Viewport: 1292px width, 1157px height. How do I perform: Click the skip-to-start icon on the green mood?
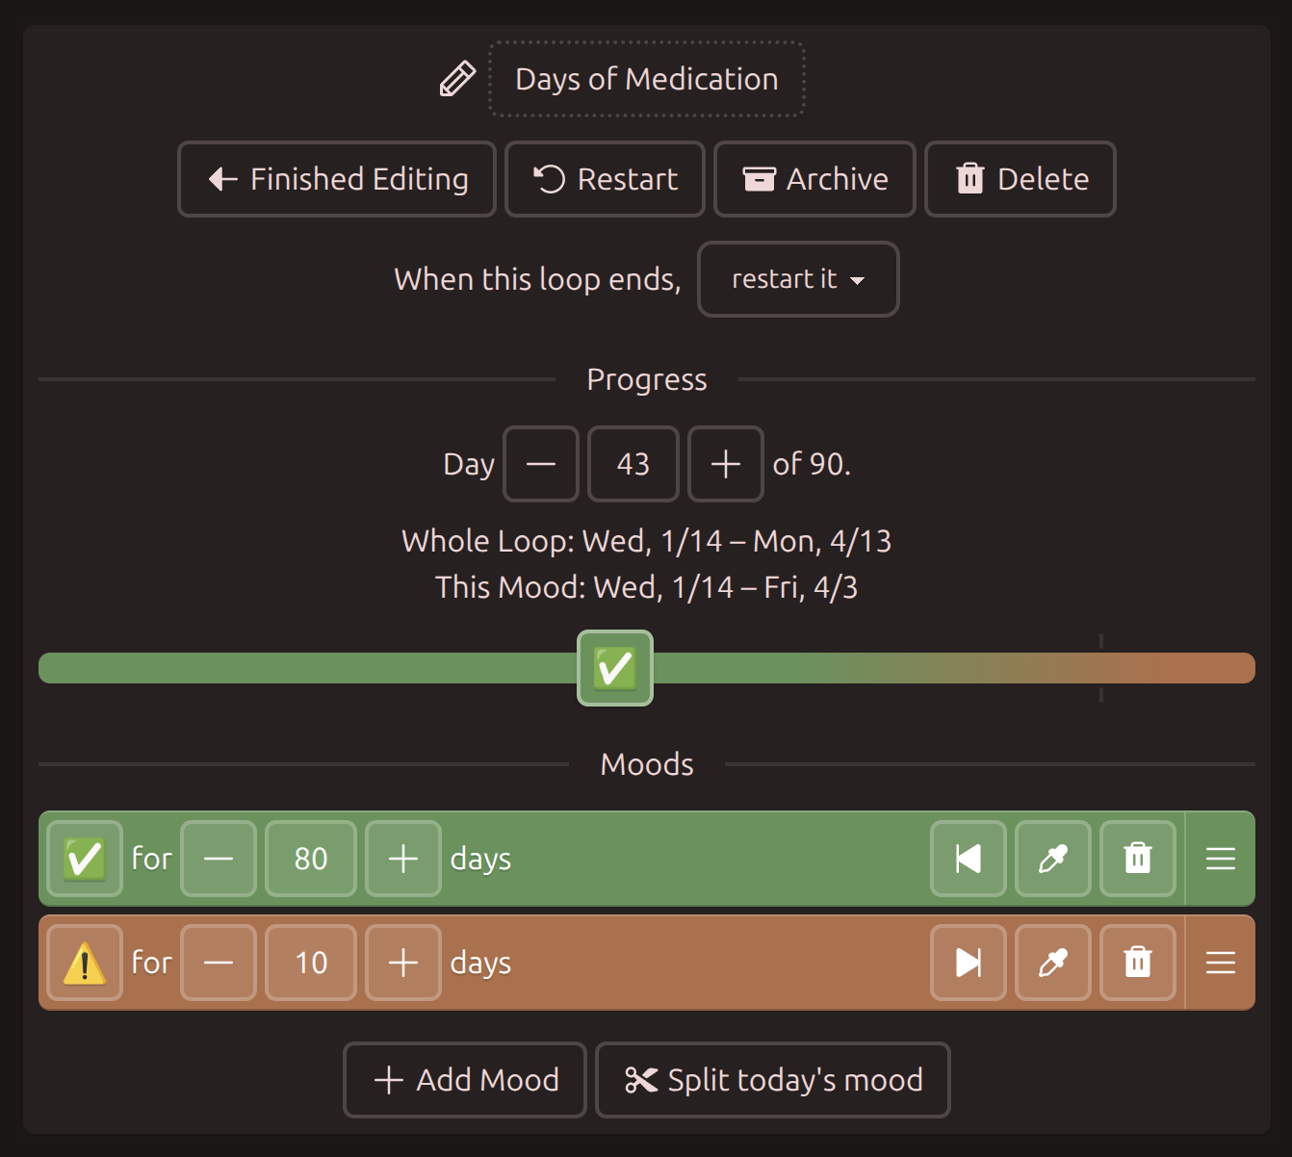968,859
